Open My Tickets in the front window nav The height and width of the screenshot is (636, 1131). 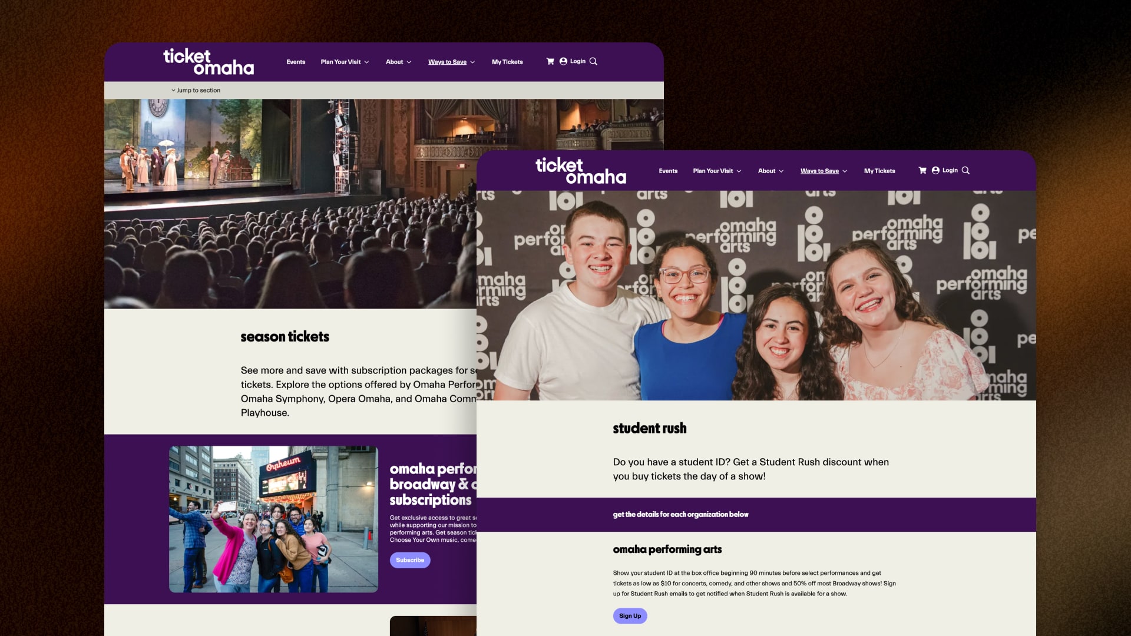click(x=879, y=171)
